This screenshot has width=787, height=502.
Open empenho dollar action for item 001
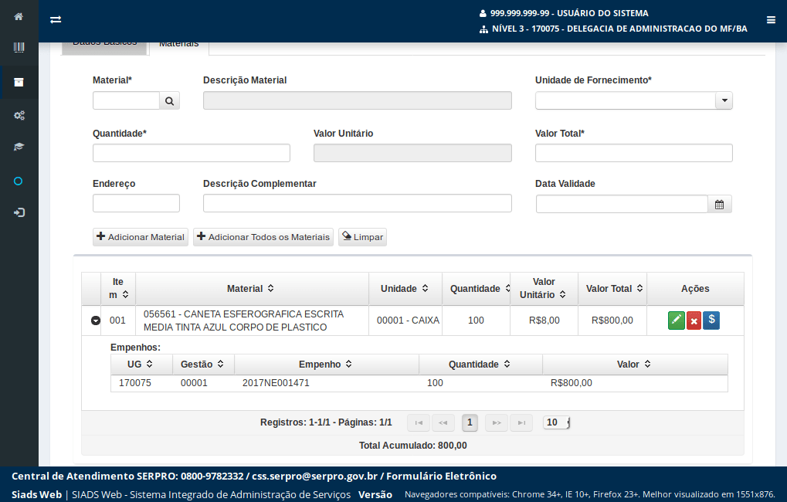pyautogui.click(x=711, y=321)
